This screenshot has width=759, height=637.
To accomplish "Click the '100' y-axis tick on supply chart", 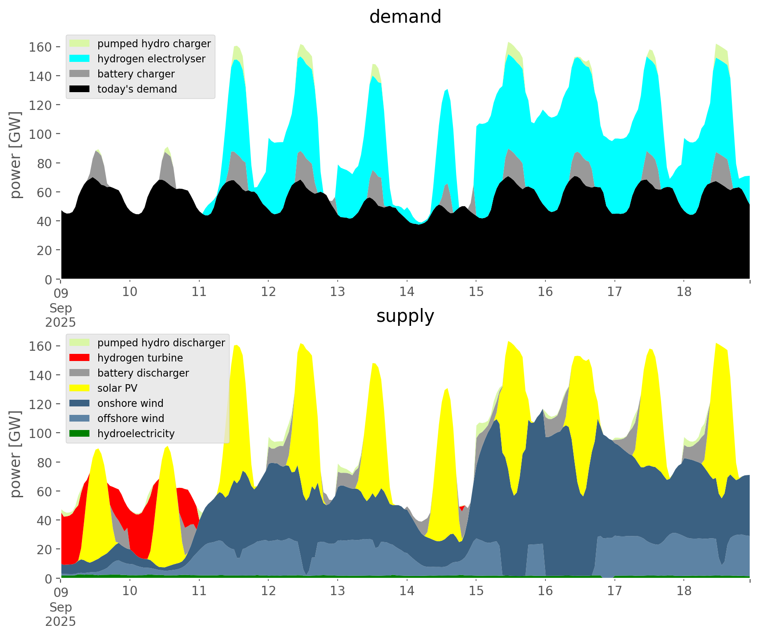I will (x=40, y=434).
